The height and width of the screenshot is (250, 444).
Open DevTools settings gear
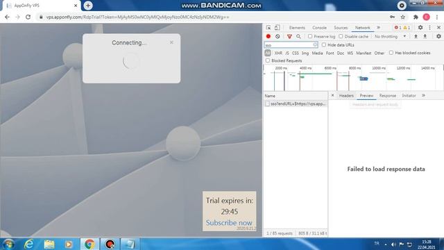point(420,28)
